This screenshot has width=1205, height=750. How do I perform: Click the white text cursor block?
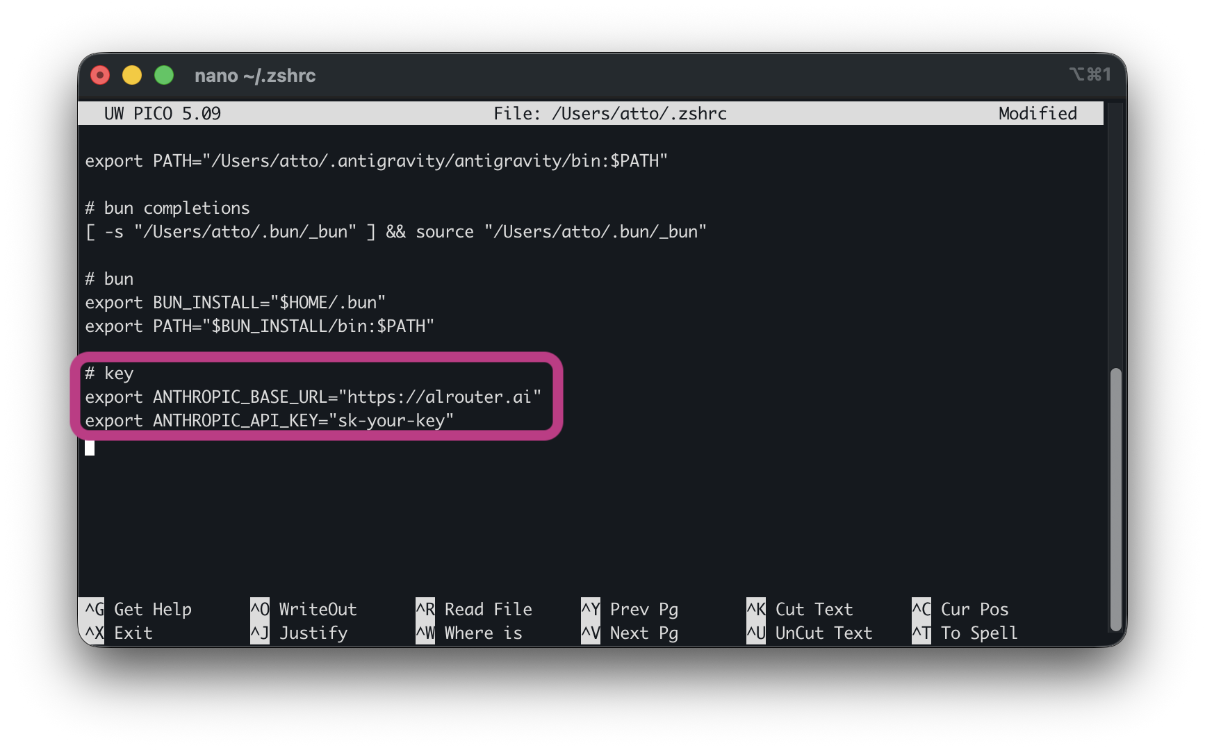click(x=90, y=447)
